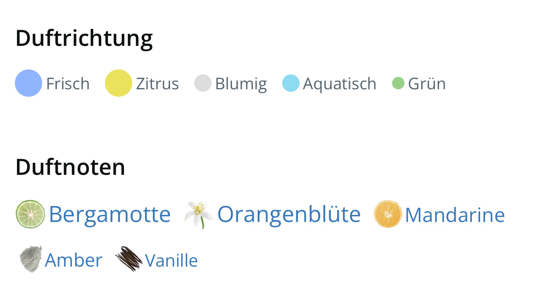Click the Grün scent direction label
533x291 pixels.
427,83
